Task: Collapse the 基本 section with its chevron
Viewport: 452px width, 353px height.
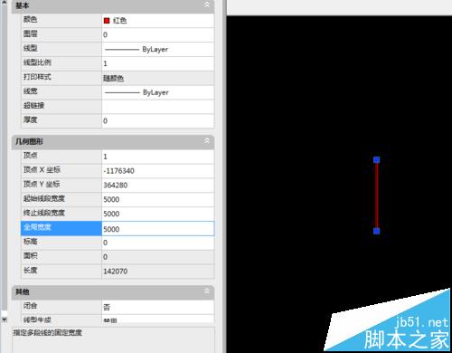Action: (x=207, y=5)
